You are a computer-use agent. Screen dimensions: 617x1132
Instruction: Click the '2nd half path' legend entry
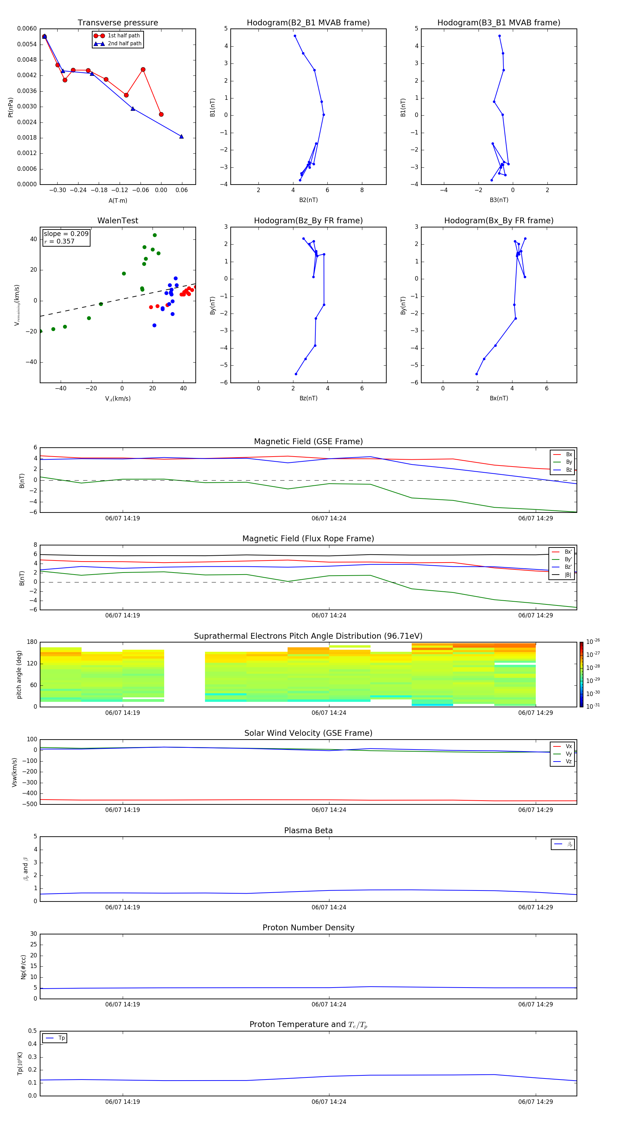coord(118,44)
